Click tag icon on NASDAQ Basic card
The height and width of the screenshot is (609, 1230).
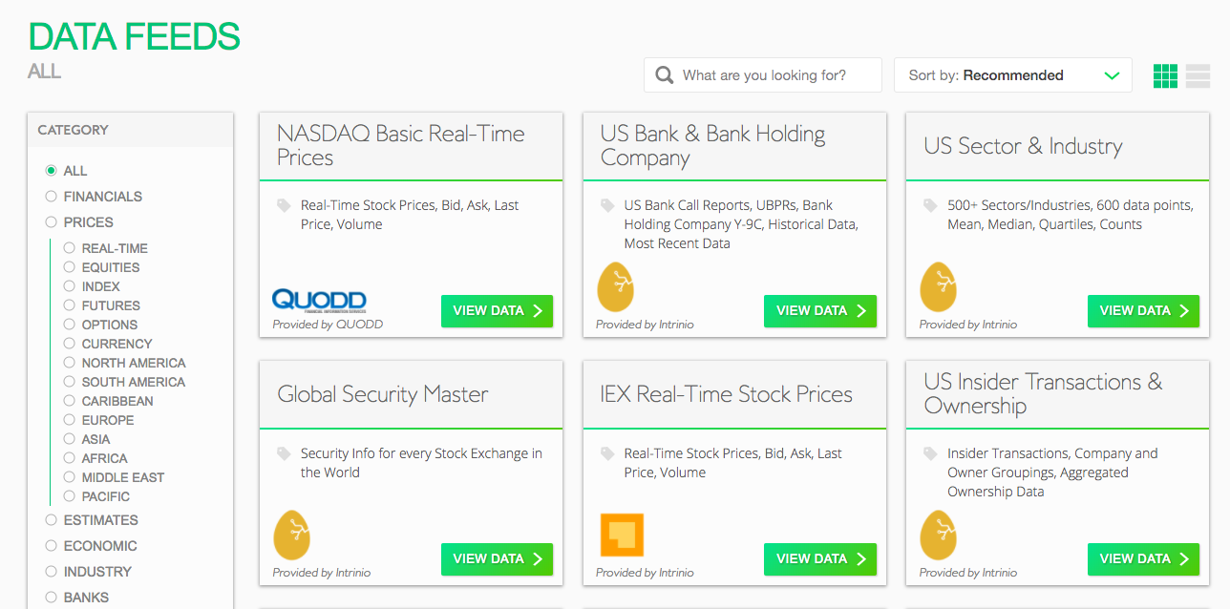click(x=284, y=205)
